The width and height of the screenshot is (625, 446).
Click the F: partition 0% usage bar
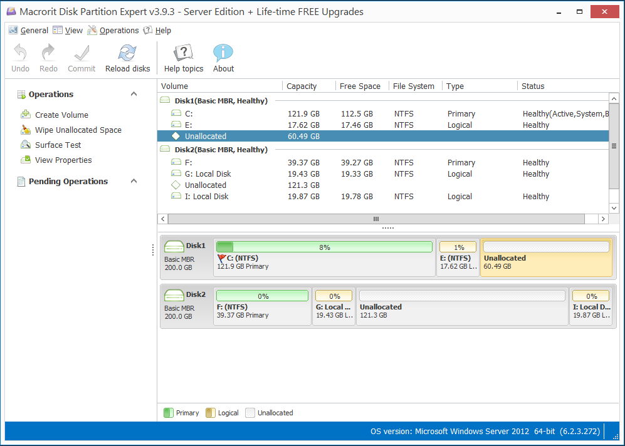(262, 296)
